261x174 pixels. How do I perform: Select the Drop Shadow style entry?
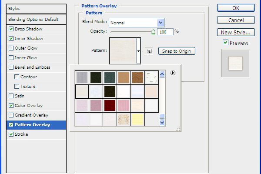(36, 29)
